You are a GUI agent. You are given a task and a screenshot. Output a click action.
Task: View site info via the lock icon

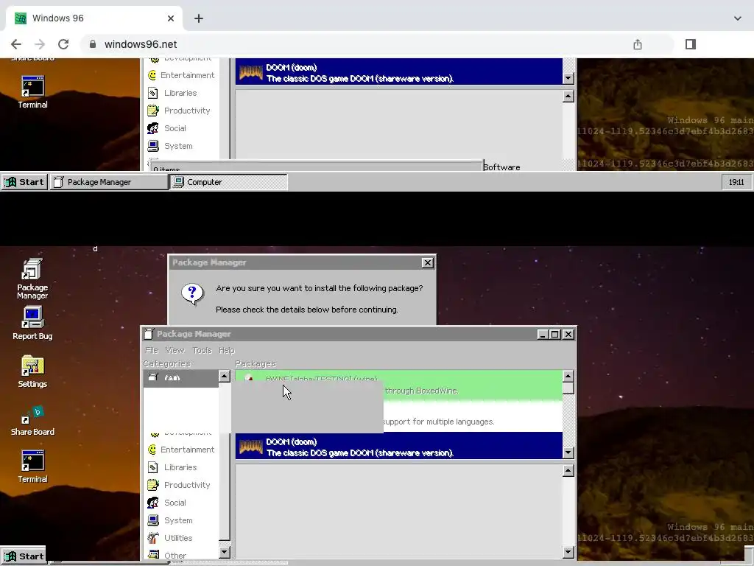pos(92,44)
